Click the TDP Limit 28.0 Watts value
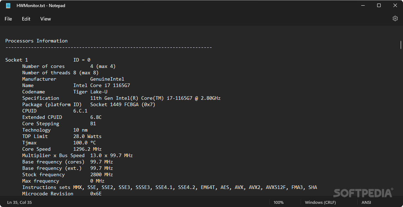The width and height of the screenshot is (403, 207). point(87,136)
